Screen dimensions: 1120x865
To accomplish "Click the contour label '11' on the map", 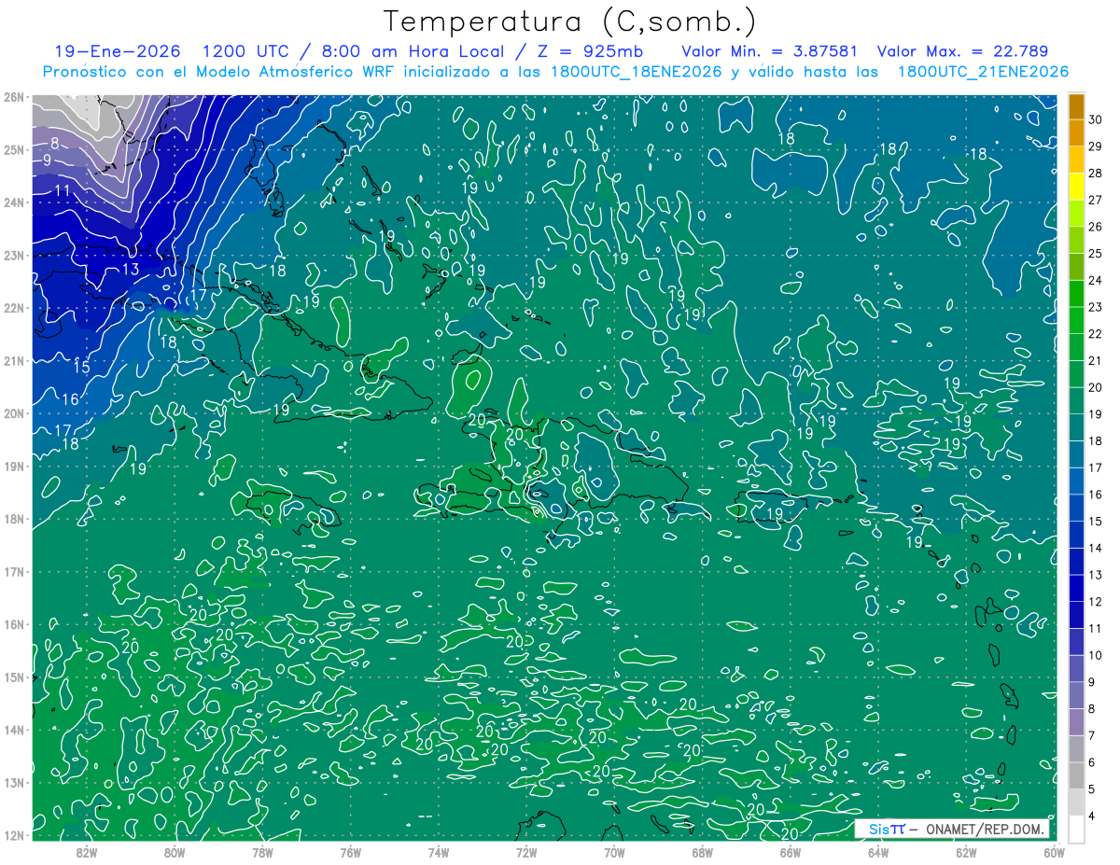I will click(63, 191).
